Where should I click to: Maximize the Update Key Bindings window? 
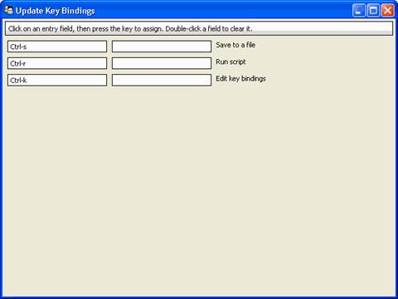tap(373, 11)
